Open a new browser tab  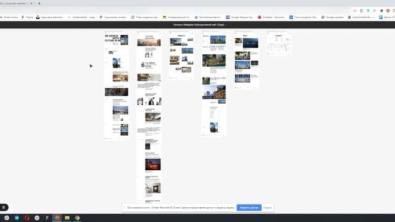coord(39,4)
